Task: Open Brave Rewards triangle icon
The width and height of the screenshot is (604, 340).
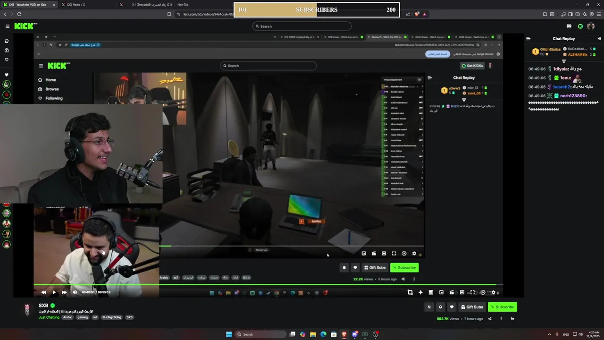Action: (x=424, y=14)
